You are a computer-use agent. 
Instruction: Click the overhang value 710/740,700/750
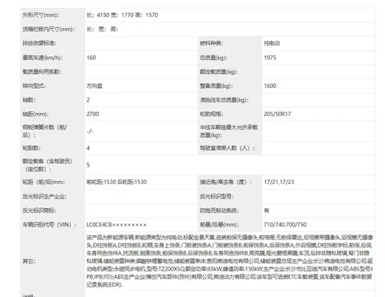[x=285, y=225]
